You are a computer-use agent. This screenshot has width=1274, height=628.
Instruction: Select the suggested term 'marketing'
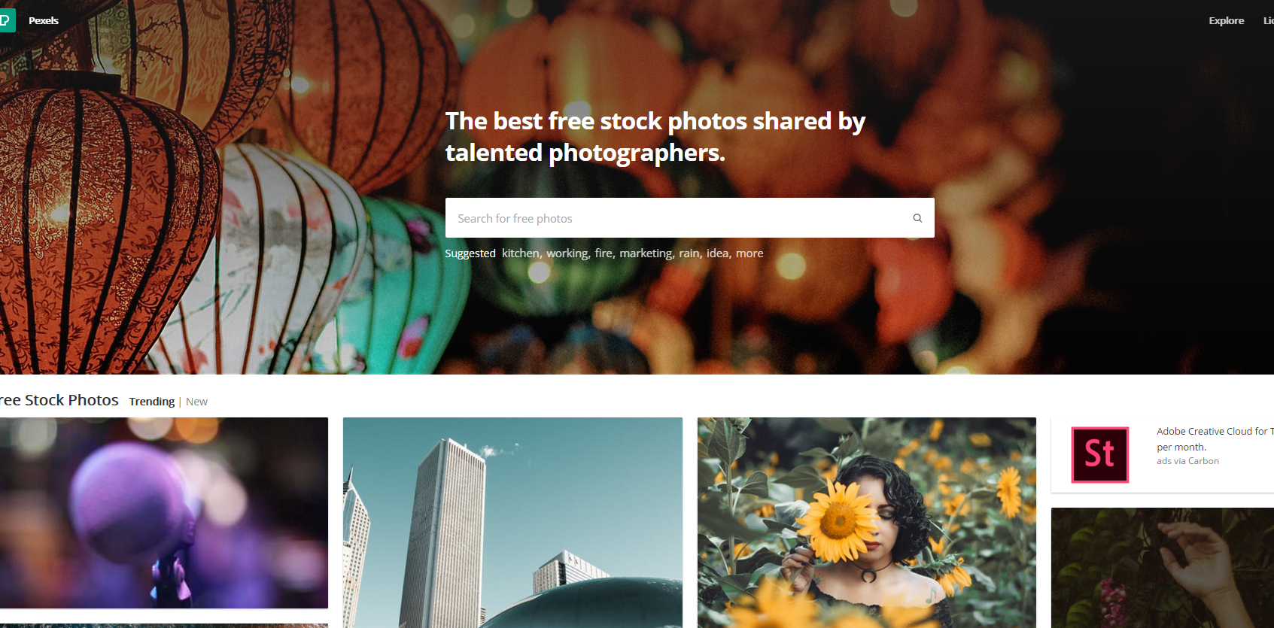point(645,253)
